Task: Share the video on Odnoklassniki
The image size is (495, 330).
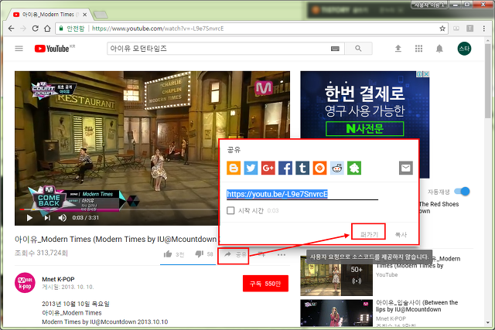Action: (x=319, y=168)
